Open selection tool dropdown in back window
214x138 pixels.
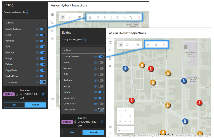tap(74, 17)
